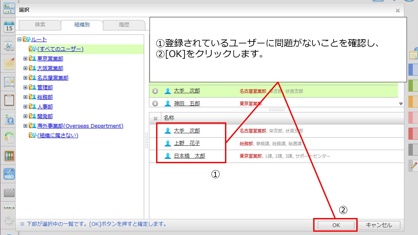Click add arrow next to 神田 五郎
The height and width of the screenshot is (235, 418).
(x=155, y=103)
